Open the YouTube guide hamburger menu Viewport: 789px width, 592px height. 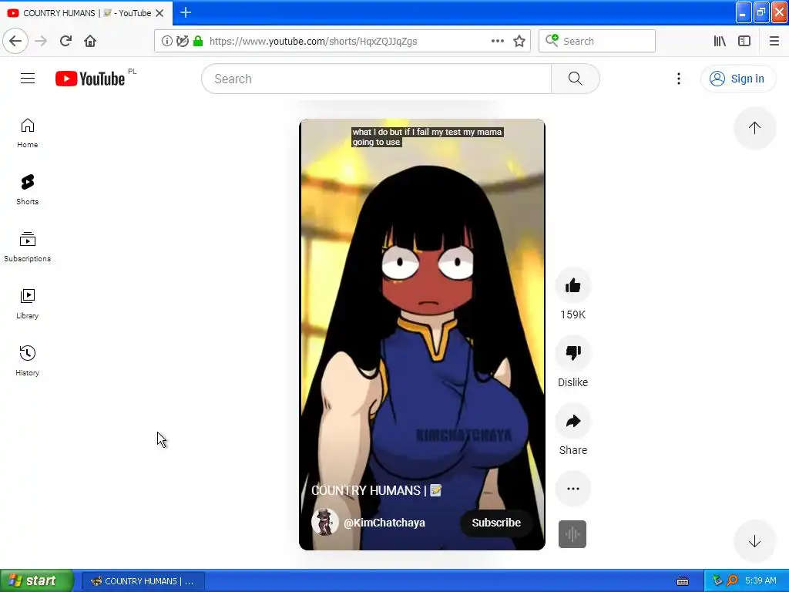click(28, 79)
